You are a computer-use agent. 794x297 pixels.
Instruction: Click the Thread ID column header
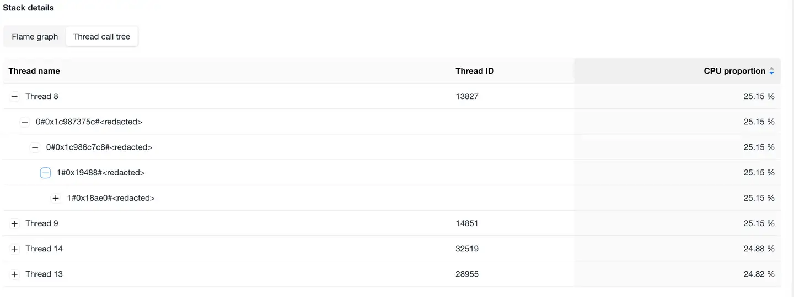point(474,71)
